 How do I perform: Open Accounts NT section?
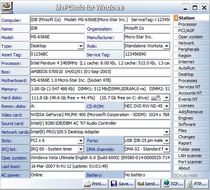click(192, 93)
